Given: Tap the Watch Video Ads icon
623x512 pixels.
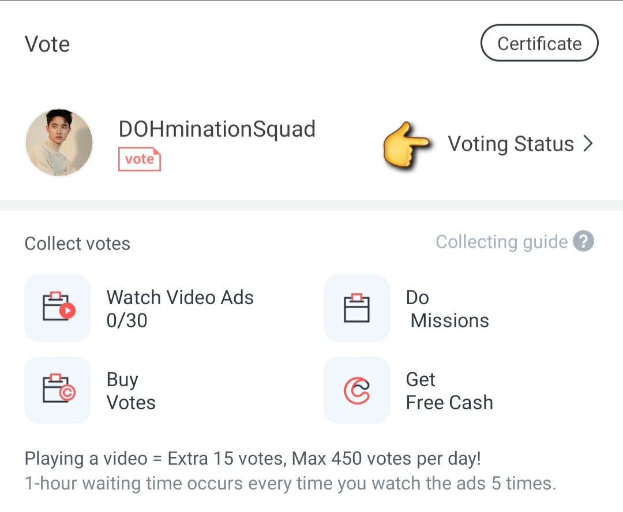Looking at the screenshot, I should (58, 308).
